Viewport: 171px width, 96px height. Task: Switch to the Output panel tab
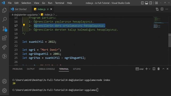pos(31,69)
